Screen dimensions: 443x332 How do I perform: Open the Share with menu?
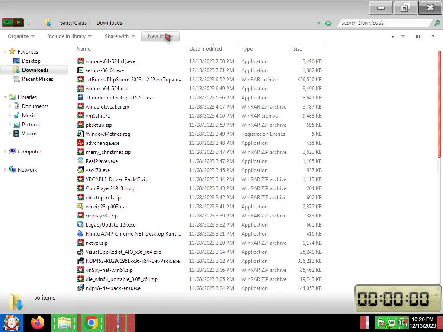[119, 36]
